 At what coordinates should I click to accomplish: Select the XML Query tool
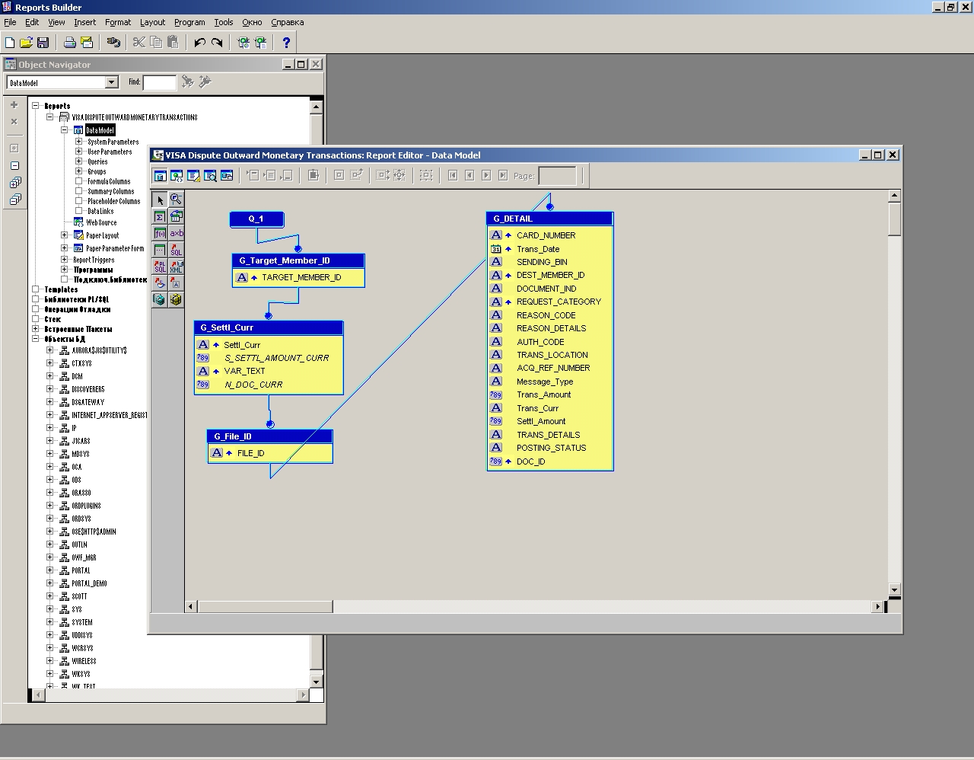(176, 267)
